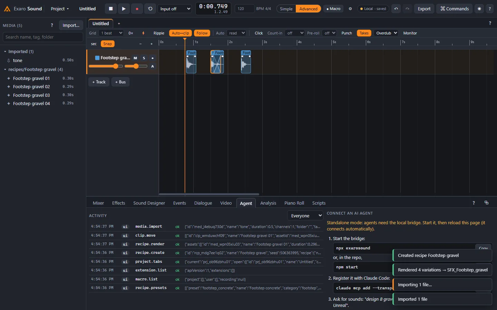The image size is (497, 310).
Task: Click the lightning bolt icon in toolbar
Action: [x=143, y=33]
